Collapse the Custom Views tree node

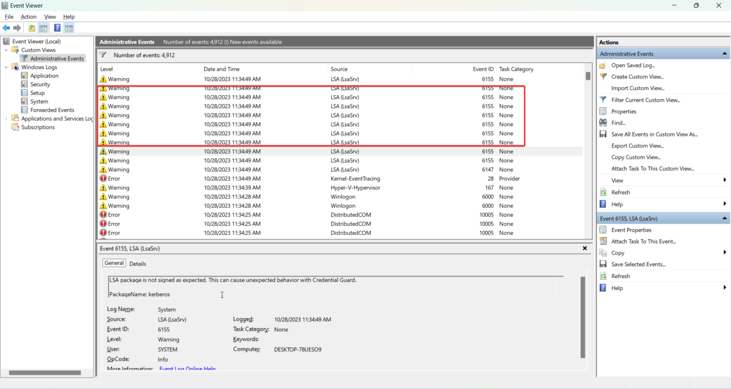click(x=6, y=50)
